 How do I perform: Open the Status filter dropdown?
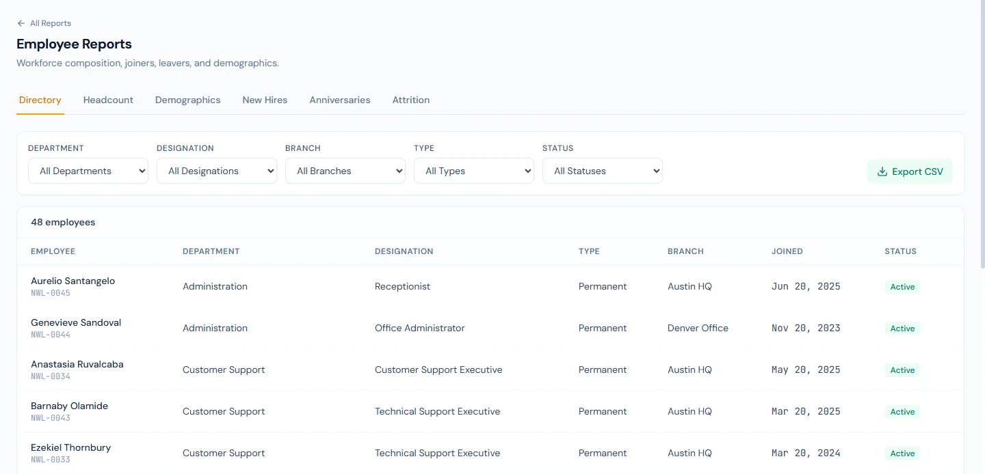(603, 171)
